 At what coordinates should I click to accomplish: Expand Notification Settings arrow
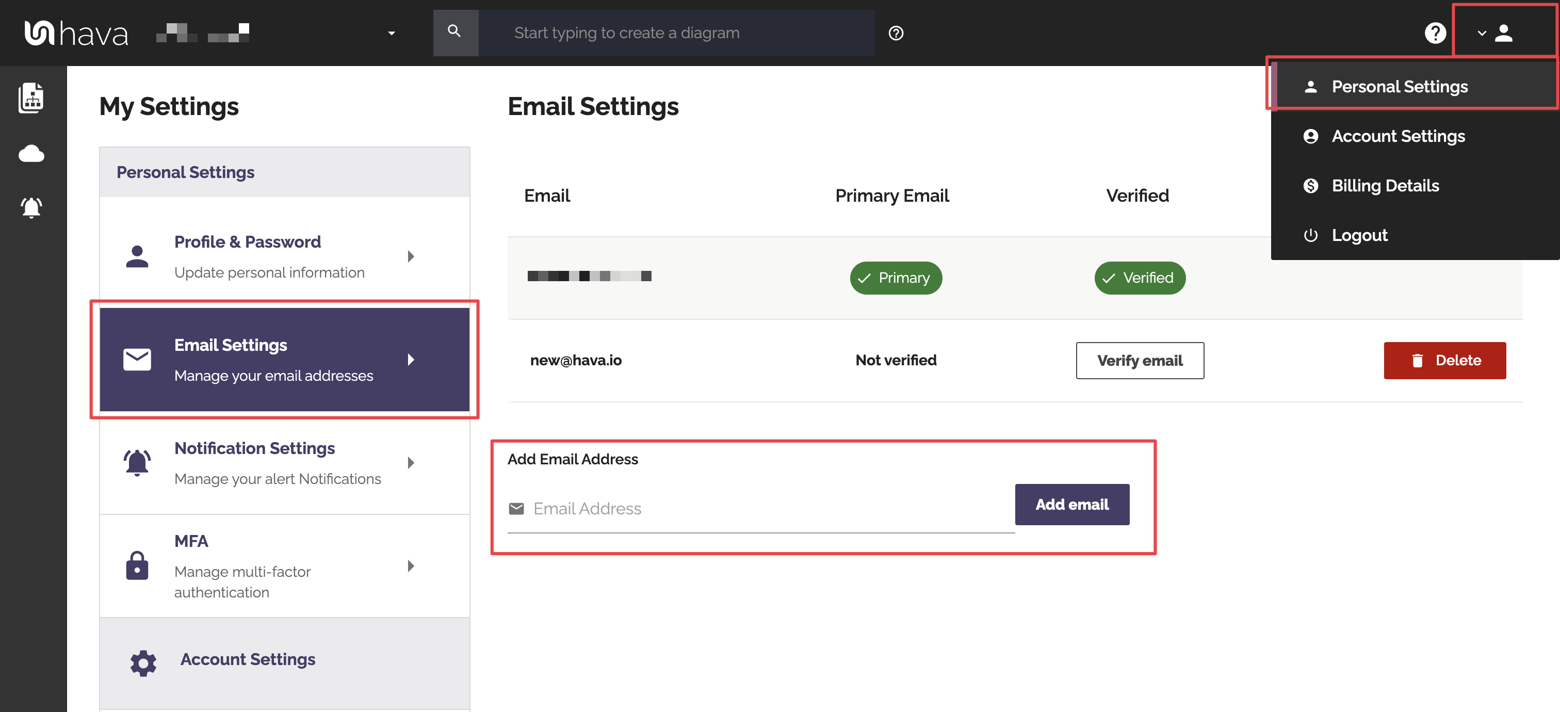[411, 463]
